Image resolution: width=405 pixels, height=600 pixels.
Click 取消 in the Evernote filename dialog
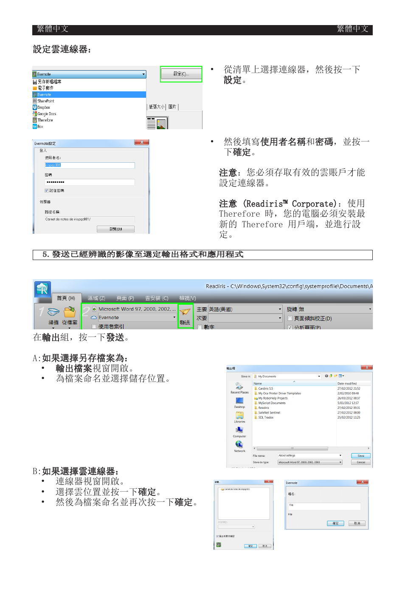(x=357, y=524)
